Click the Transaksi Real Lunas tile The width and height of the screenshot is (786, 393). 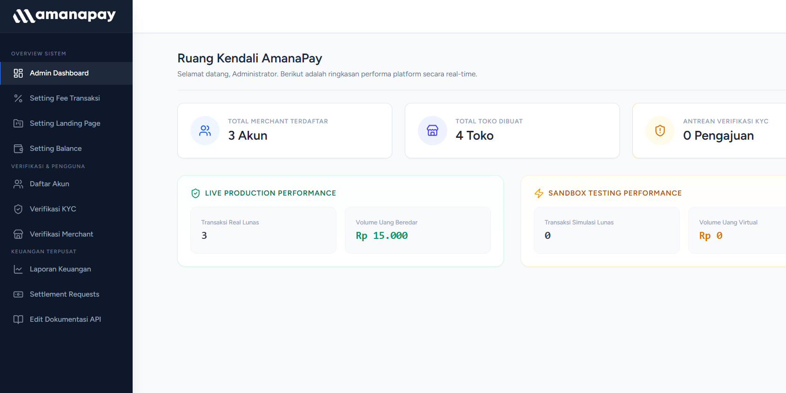pos(263,230)
